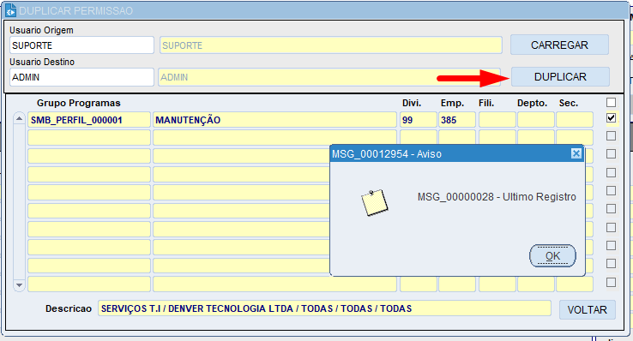Check the last row's checkbox
633x341 pixels.
tap(612, 282)
